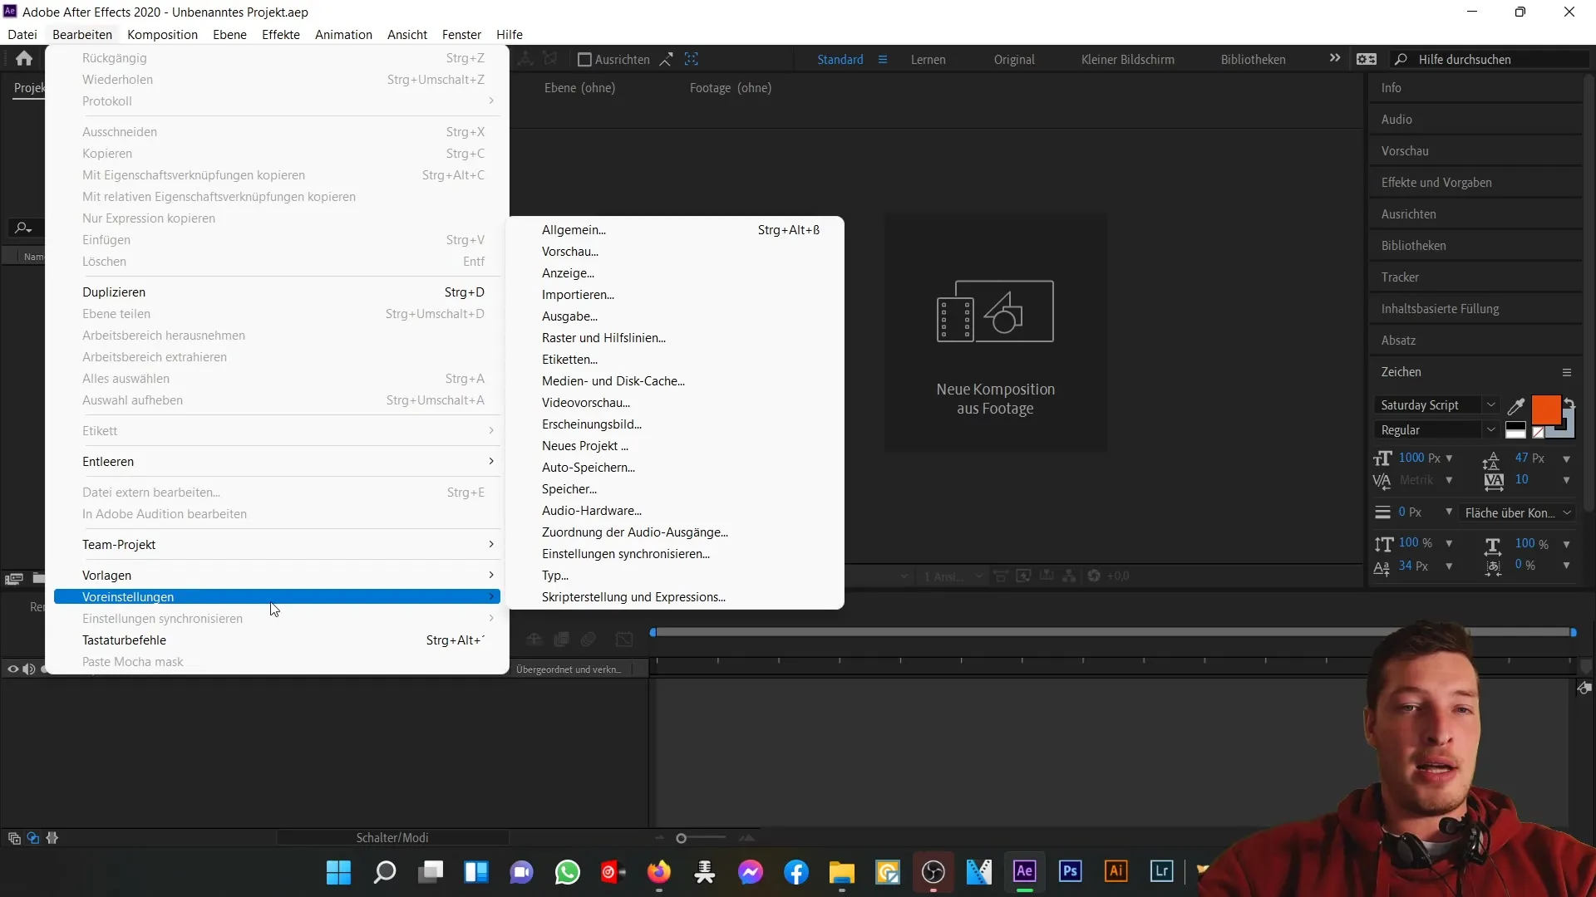Open the tracking value 10 dropdown arrow
Viewport: 1596px width, 897px height.
click(x=1567, y=480)
